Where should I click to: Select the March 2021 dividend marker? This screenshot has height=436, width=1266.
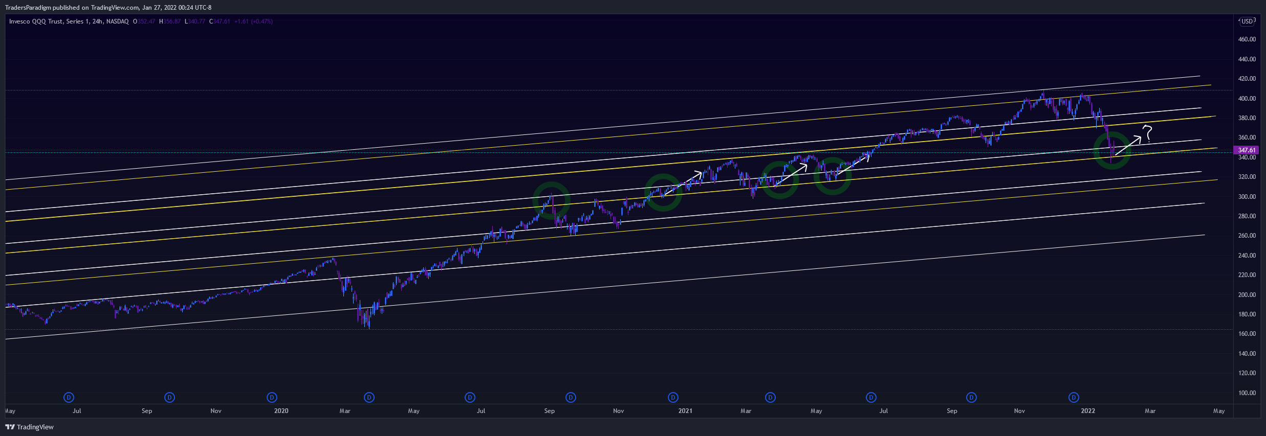(770, 397)
